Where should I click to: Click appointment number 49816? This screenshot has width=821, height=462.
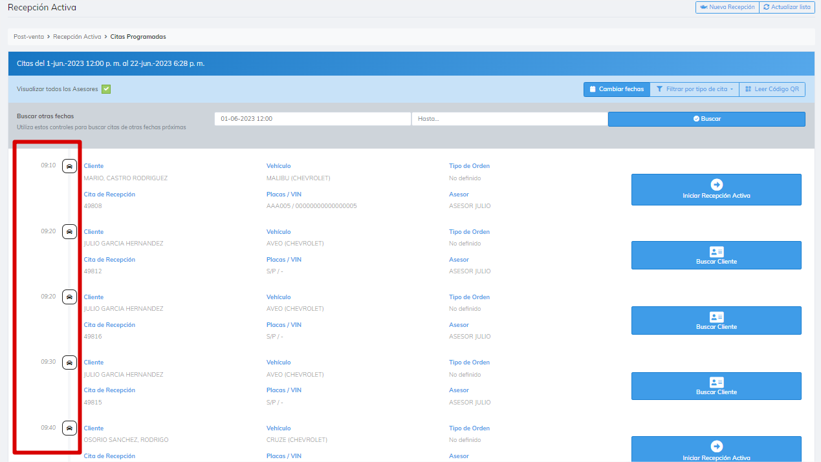click(x=93, y=337)
